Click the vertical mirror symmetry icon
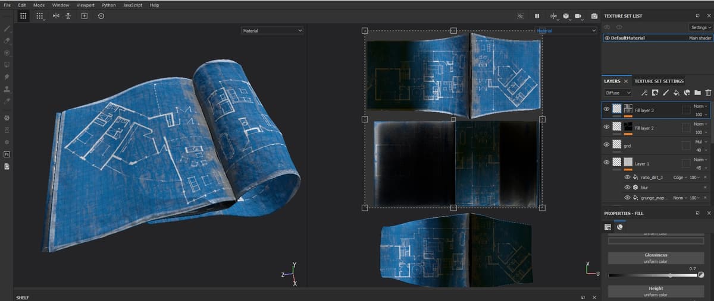 pos(68,16)
